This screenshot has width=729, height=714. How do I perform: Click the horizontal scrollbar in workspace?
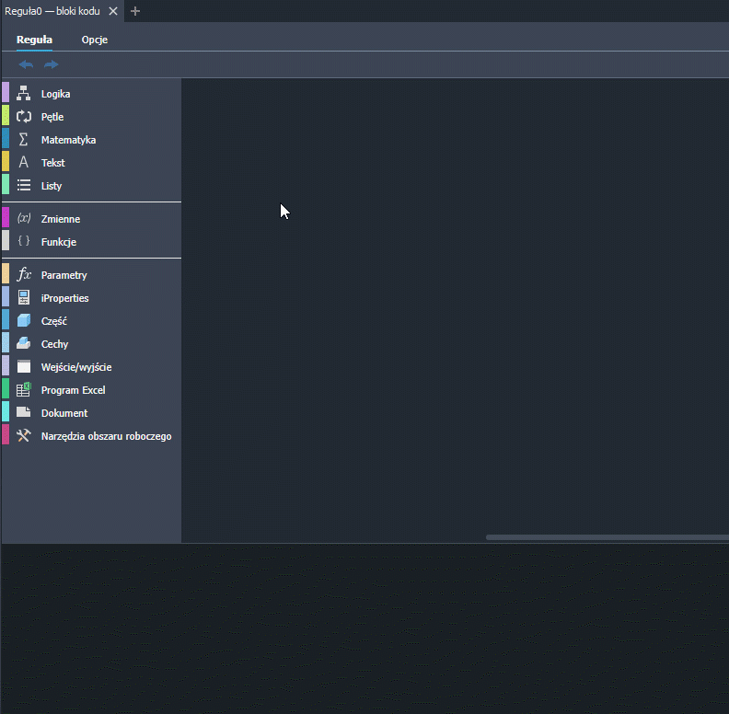[x=607, y=537]
